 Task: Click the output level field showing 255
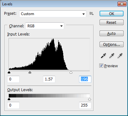click(x=85, y=105)
